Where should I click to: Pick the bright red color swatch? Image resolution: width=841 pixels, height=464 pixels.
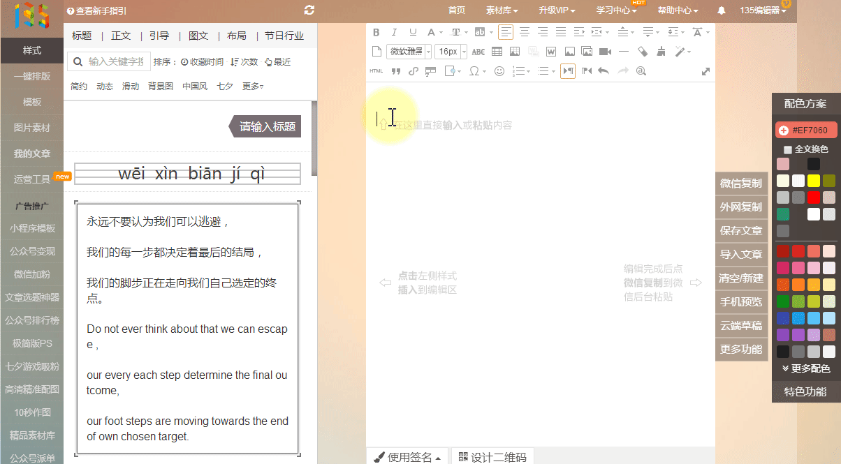(813, 197)
